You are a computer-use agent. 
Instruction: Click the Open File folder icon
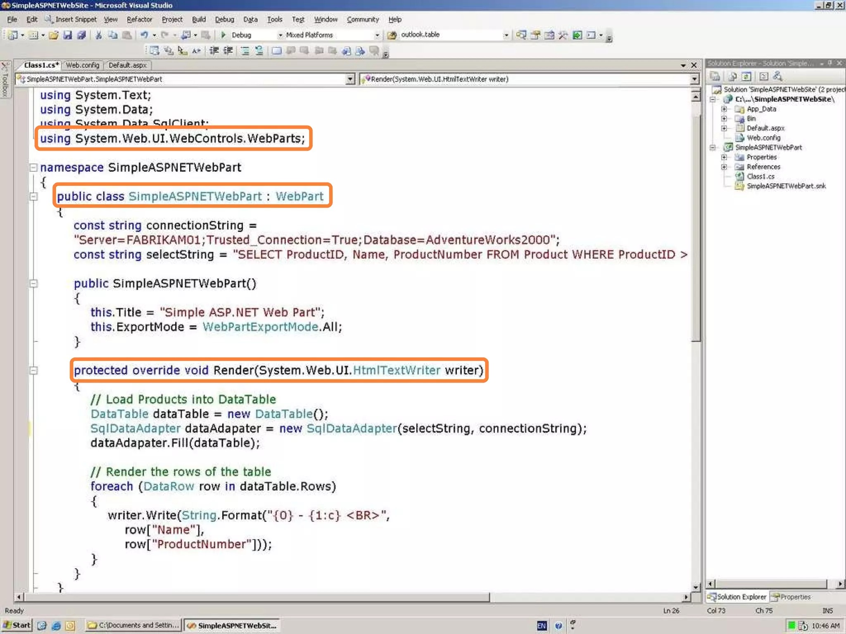(53, 35)
